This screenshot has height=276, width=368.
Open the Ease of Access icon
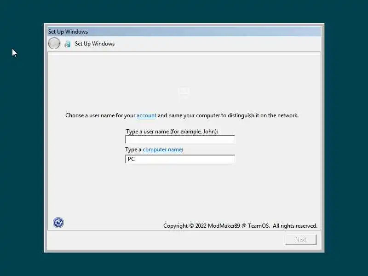pyautogui.click(x=58, y=223)
